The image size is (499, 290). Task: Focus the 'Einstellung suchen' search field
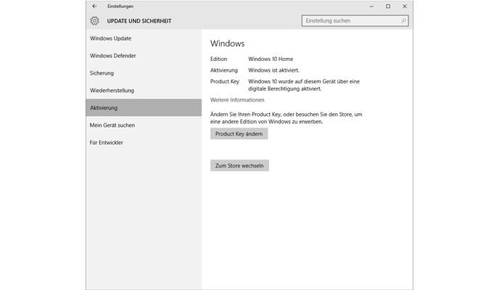point(350,21)
